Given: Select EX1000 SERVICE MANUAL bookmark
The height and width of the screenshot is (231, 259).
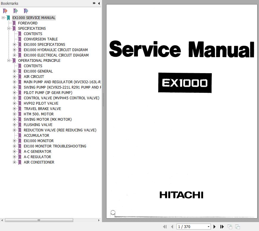Looking at the screenshot, I should tap(34, 18).
